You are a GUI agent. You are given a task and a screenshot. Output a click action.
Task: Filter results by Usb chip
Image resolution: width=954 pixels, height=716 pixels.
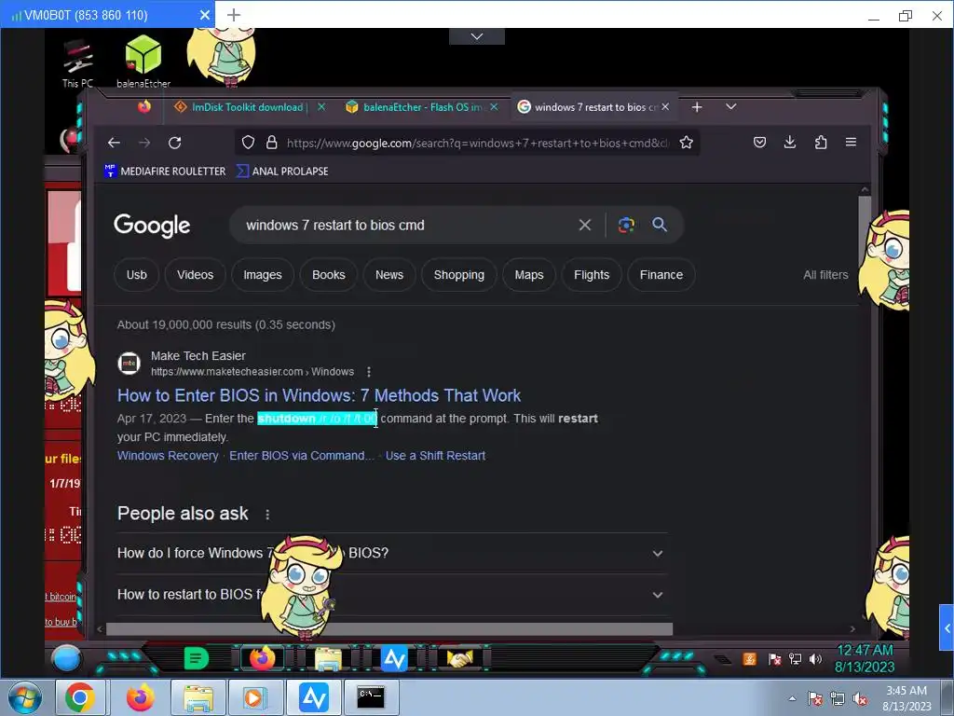click(x=136, y=275)
